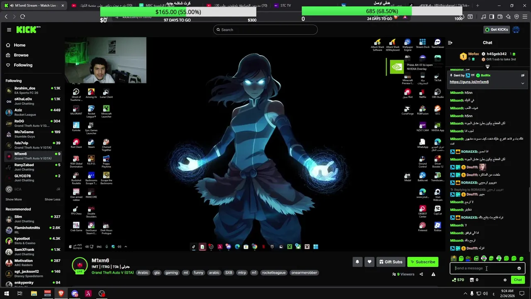Expand the gift leaderboard

click(x=487, y=66)
